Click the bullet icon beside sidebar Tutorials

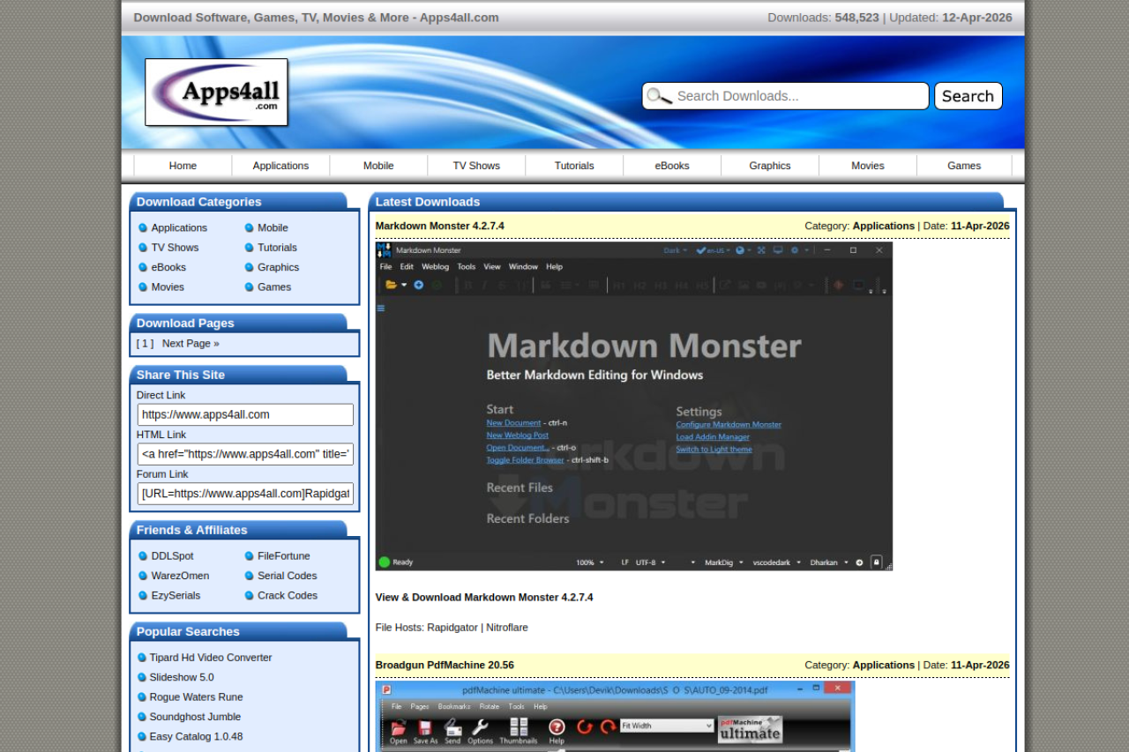tap(250, 248)
